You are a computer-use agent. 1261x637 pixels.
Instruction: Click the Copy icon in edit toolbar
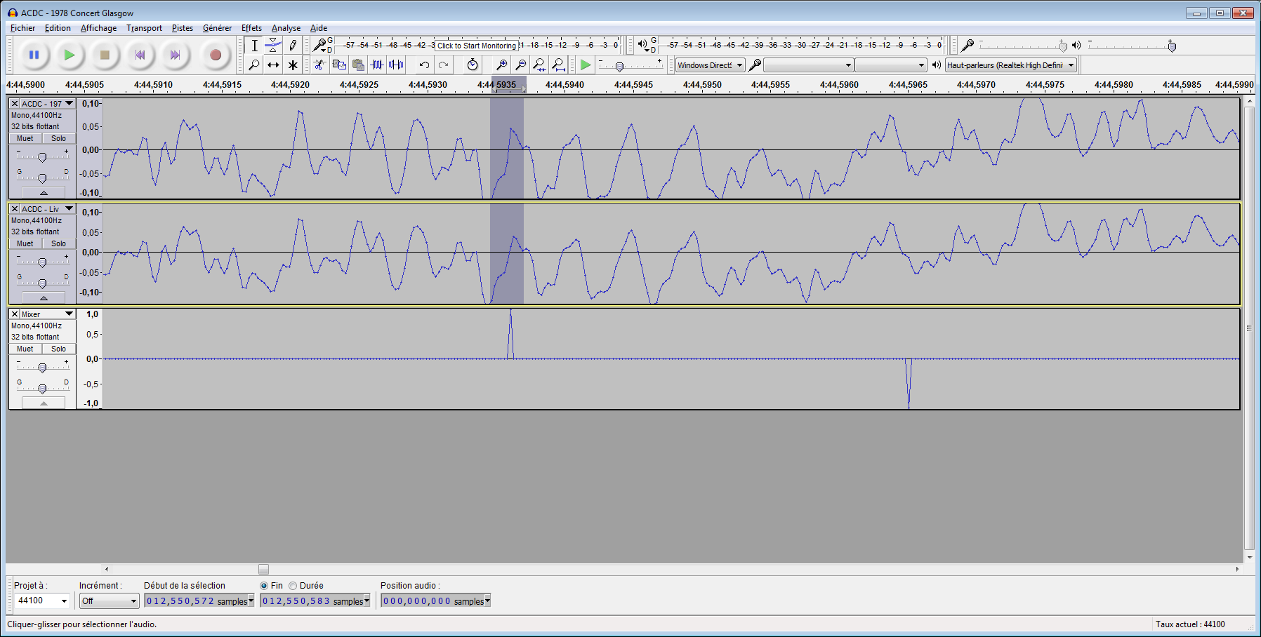[339, 65]
